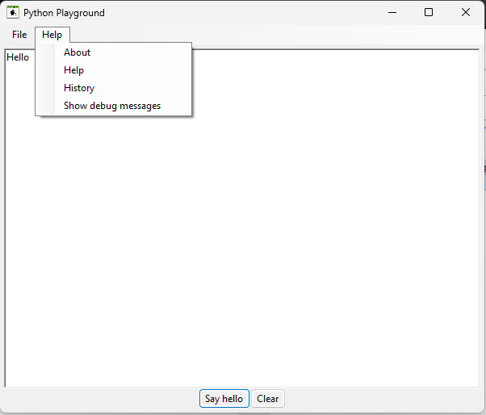The image size is (486, 415).
Task: Choose the Help entry inside the dropdown
Action: coord(74,70)
